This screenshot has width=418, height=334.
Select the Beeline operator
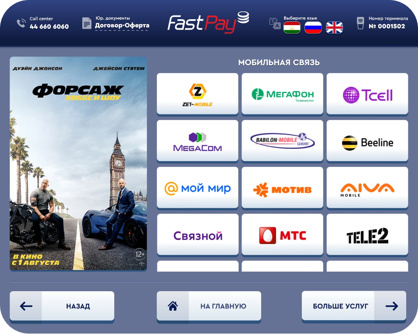tap(367, 141)
